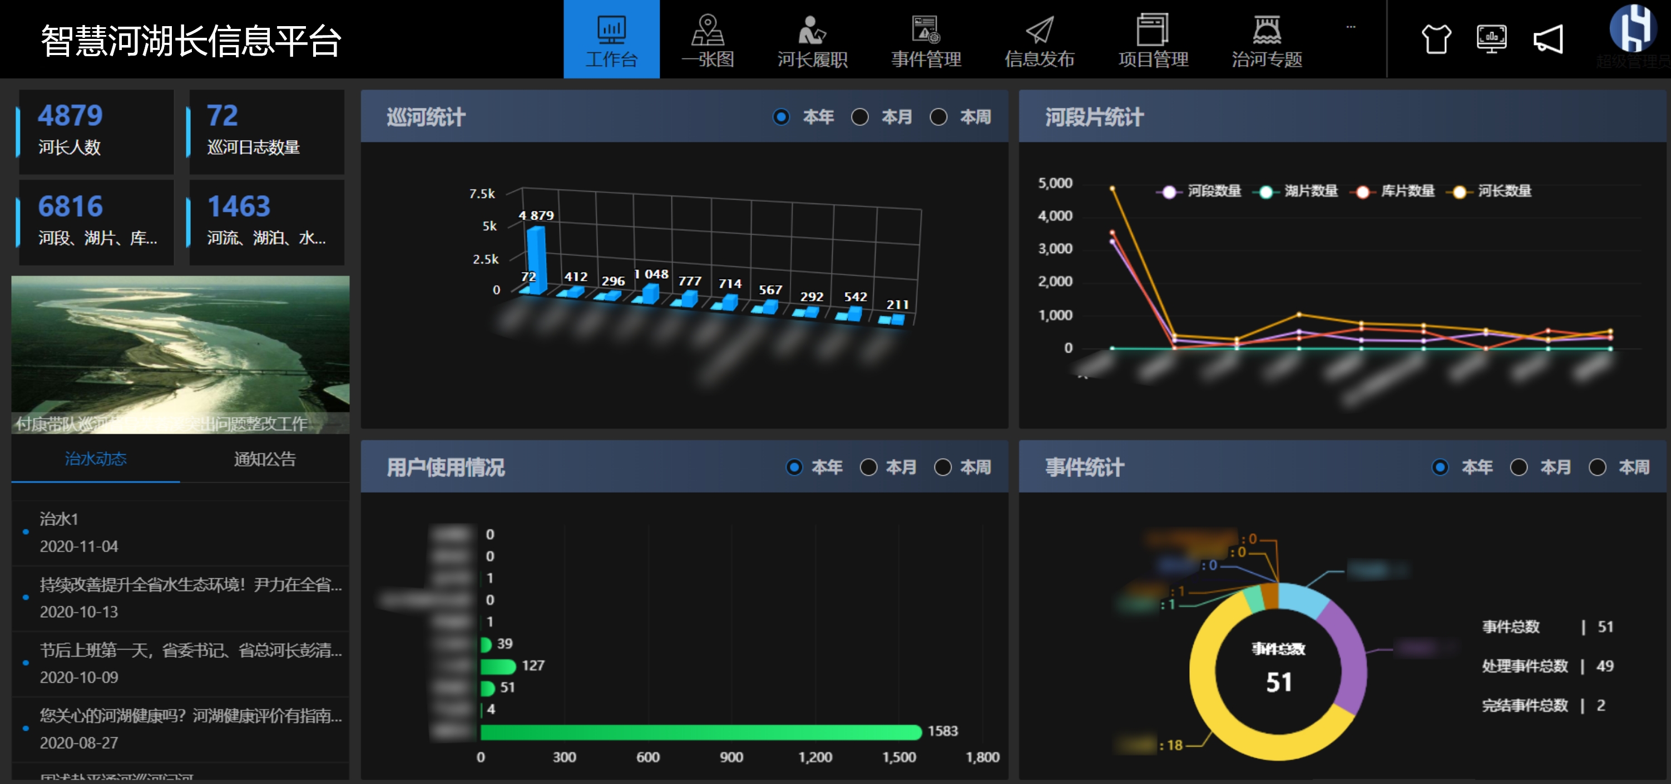The width and height of the screenshot is (1671, 784).
Task: Open the 治水1 news item
Action: (58, 519)
